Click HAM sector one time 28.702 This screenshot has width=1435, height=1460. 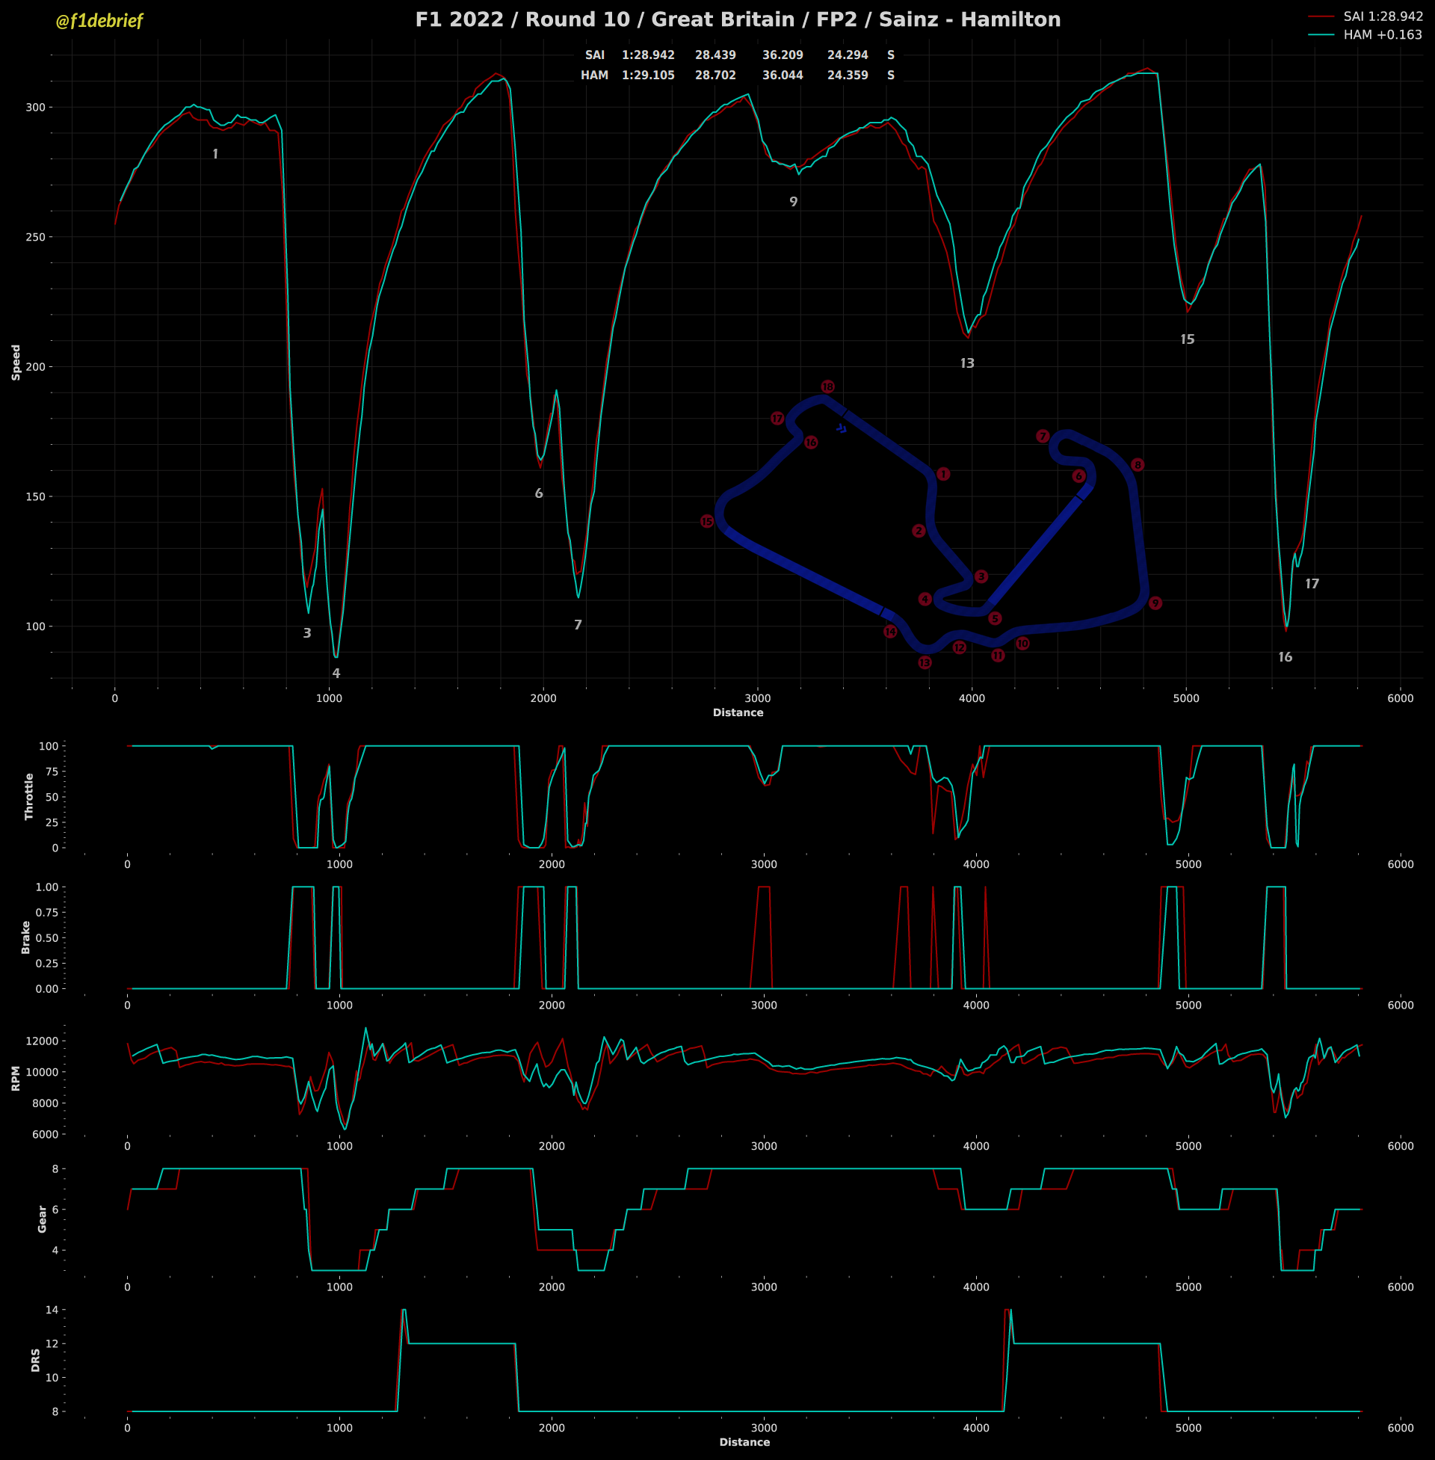tap(715, 76)
